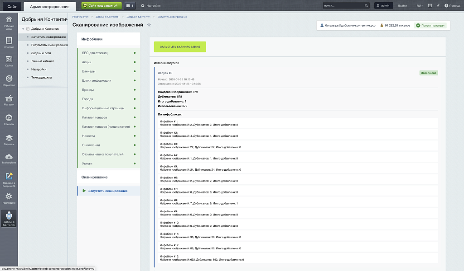The image size is (464, 271).
Task: Collapse the Добрыня Контентич tree node
Action: click(24, 29)
